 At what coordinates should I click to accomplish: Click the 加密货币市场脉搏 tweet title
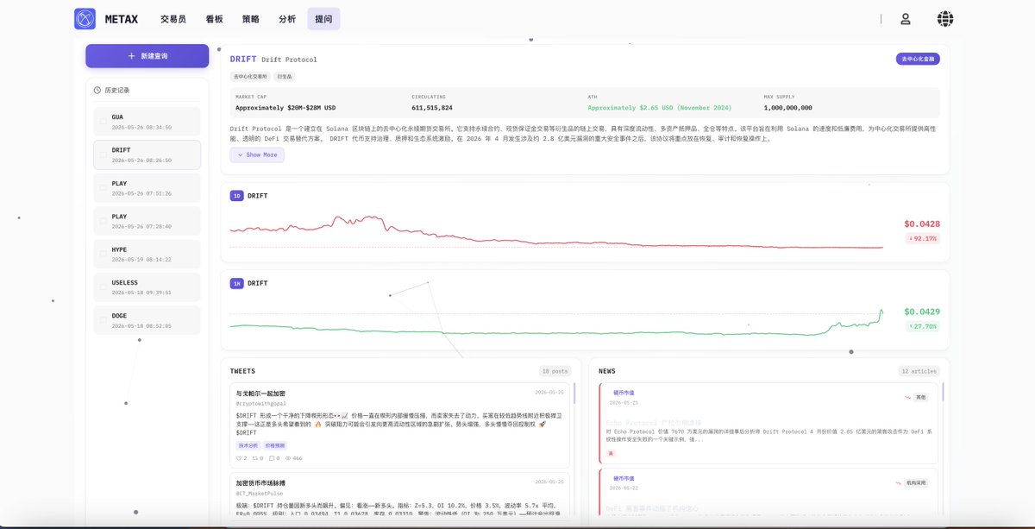pyautogui.click(x=260, y=482)
